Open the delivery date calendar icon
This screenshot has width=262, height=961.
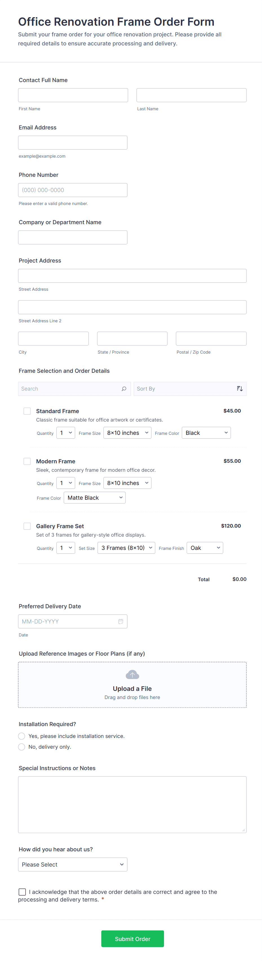(x=121, y=621)
